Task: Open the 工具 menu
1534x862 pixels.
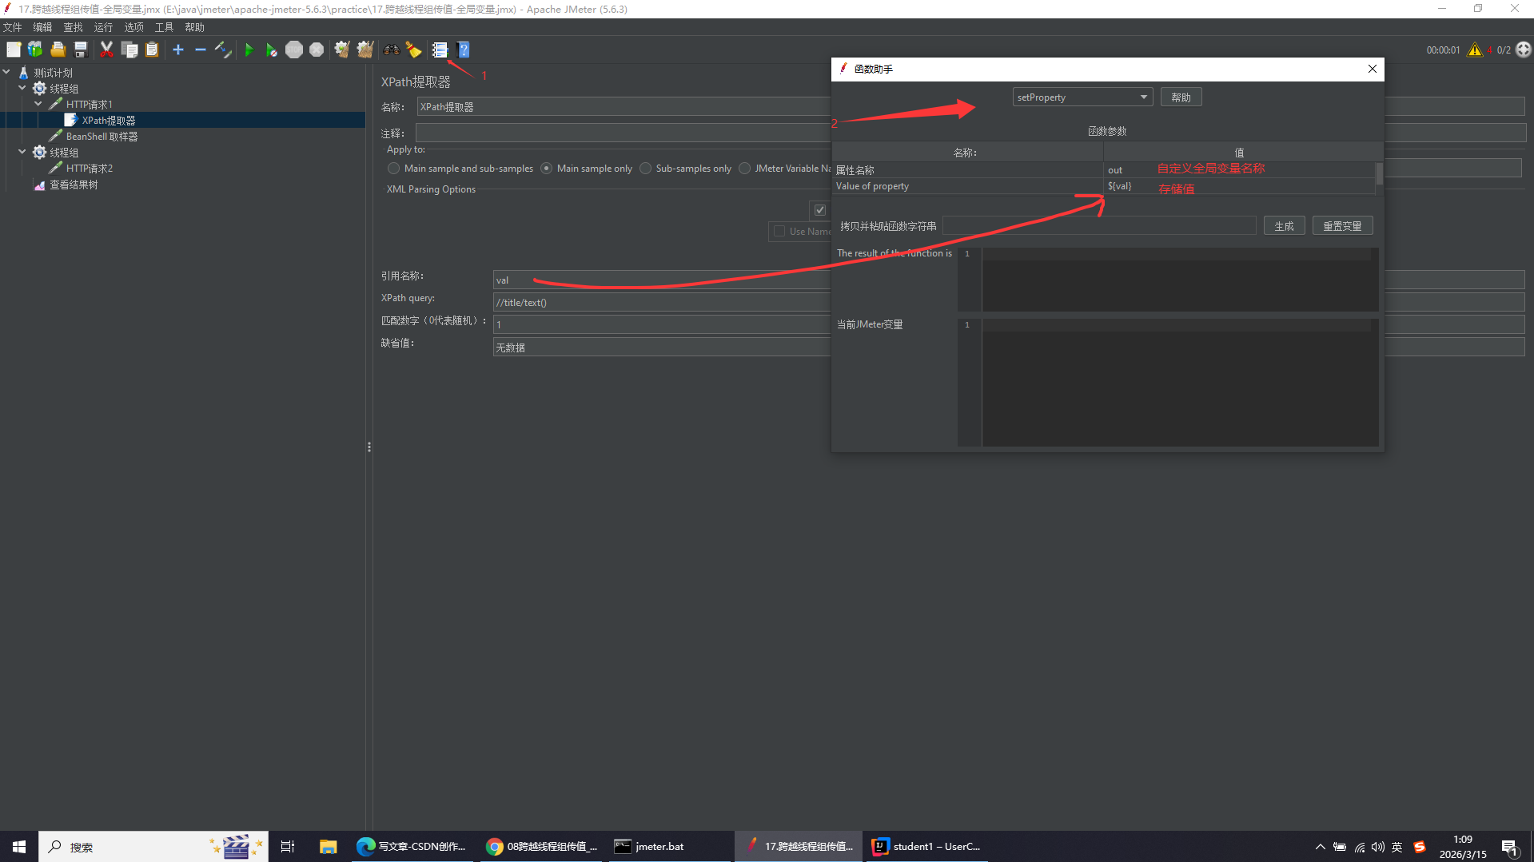Action: [164, 27]
